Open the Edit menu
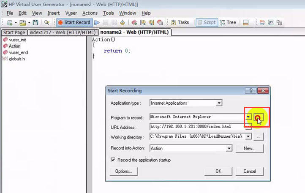Image resolution: width=305 pixels, height=193 pixels. point(22,13)
